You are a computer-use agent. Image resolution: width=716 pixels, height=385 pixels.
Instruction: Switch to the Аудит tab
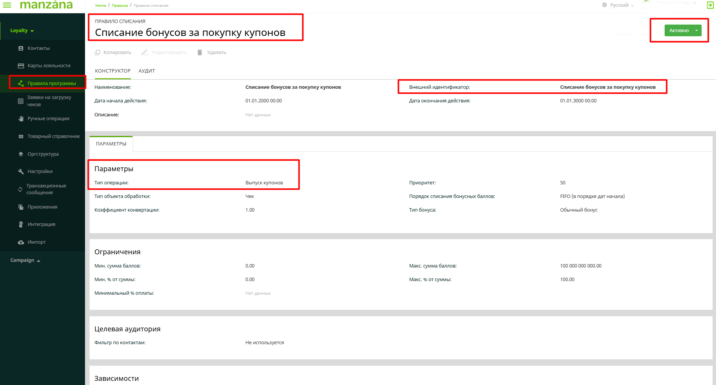tap(147, 71)
